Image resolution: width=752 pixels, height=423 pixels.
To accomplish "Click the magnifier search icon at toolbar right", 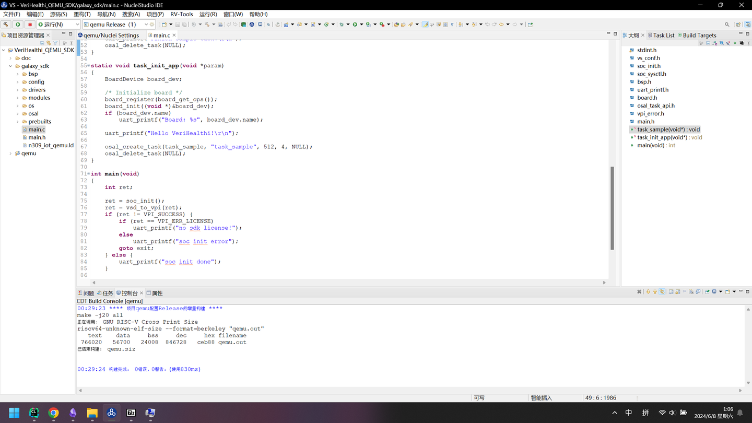I will 727,25.
